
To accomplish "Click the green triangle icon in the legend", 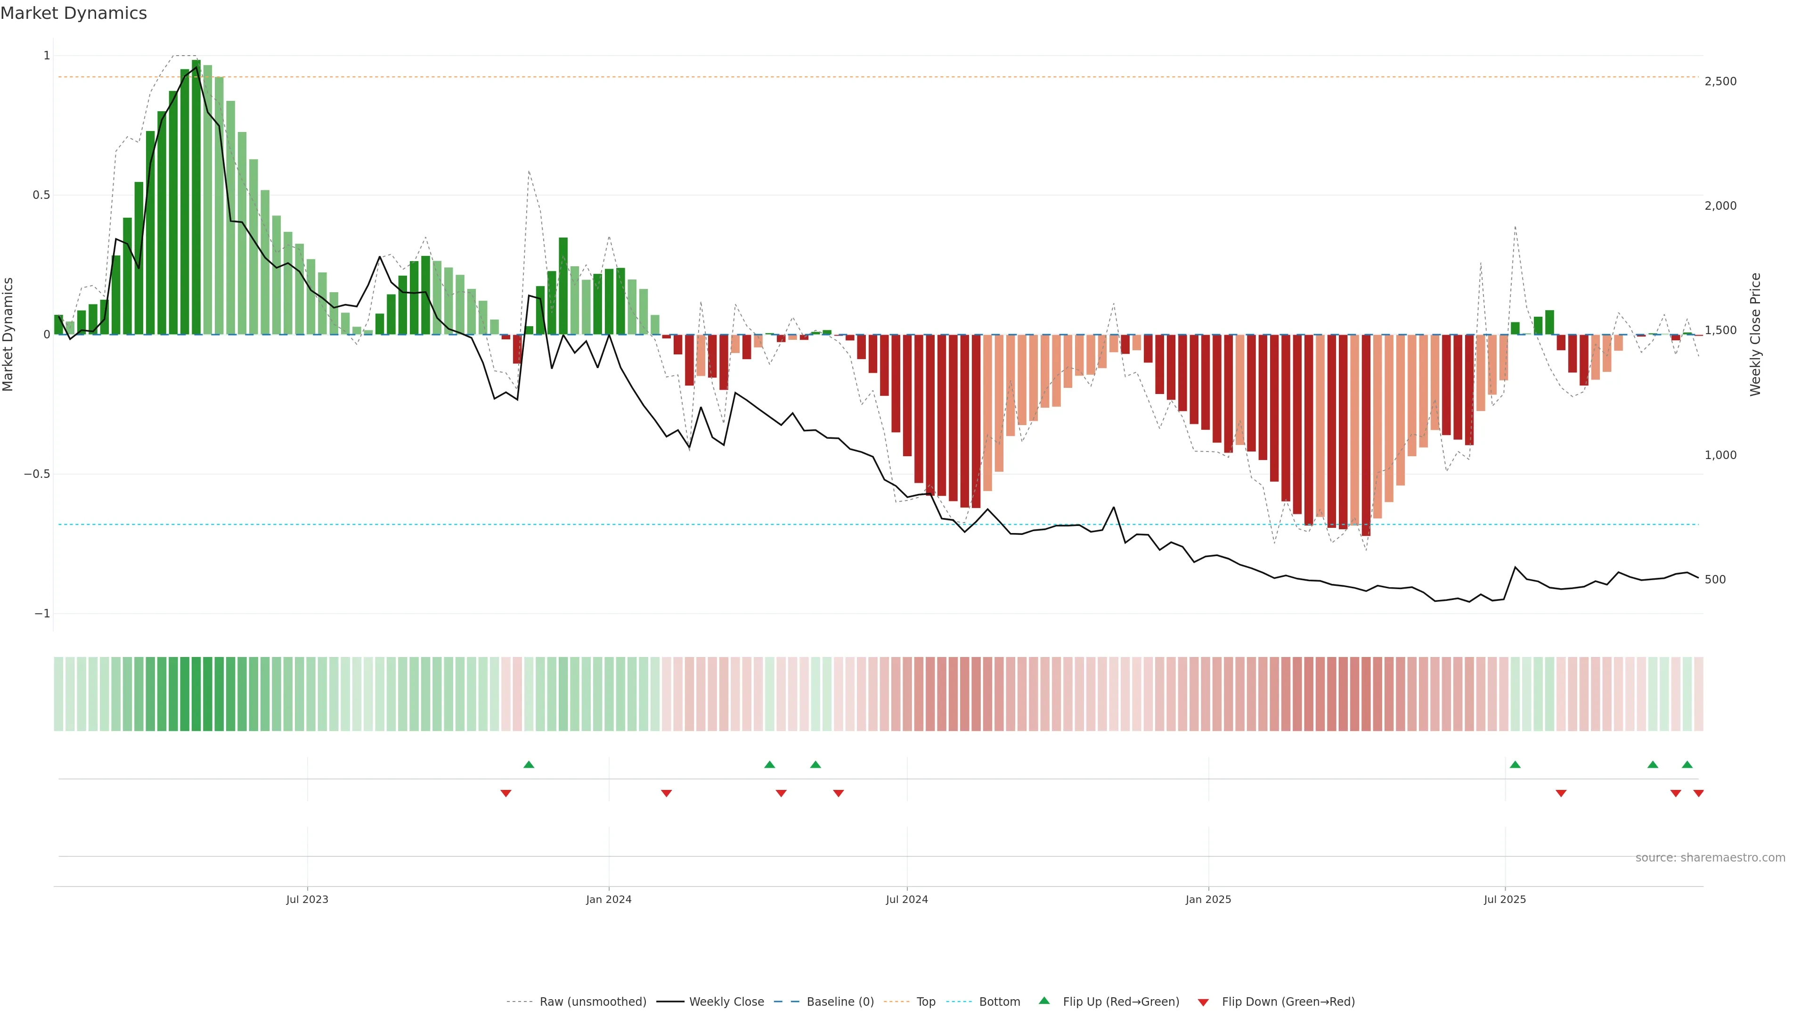I will [x=1044, y=1001].
